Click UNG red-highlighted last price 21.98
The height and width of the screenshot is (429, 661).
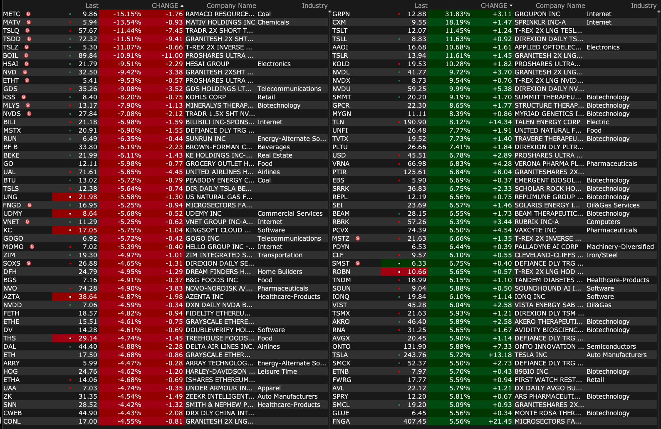click(87, 197)
